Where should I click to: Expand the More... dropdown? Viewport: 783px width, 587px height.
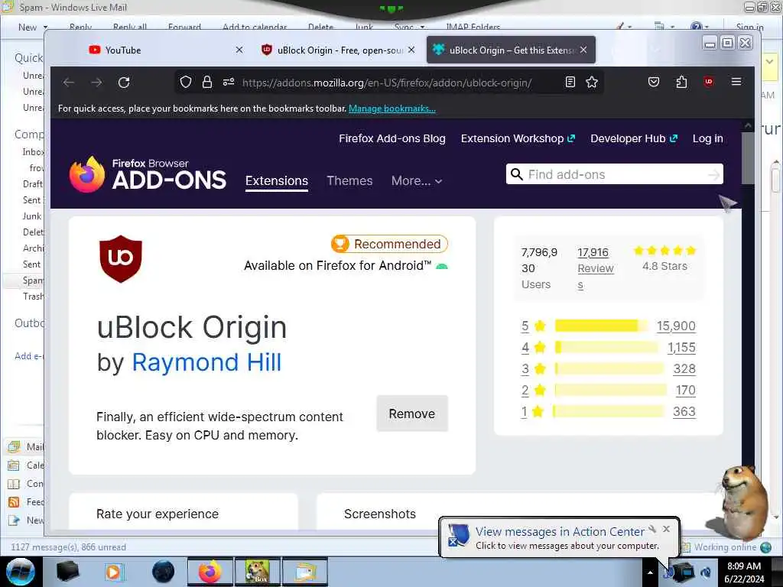tap(417, 180)
